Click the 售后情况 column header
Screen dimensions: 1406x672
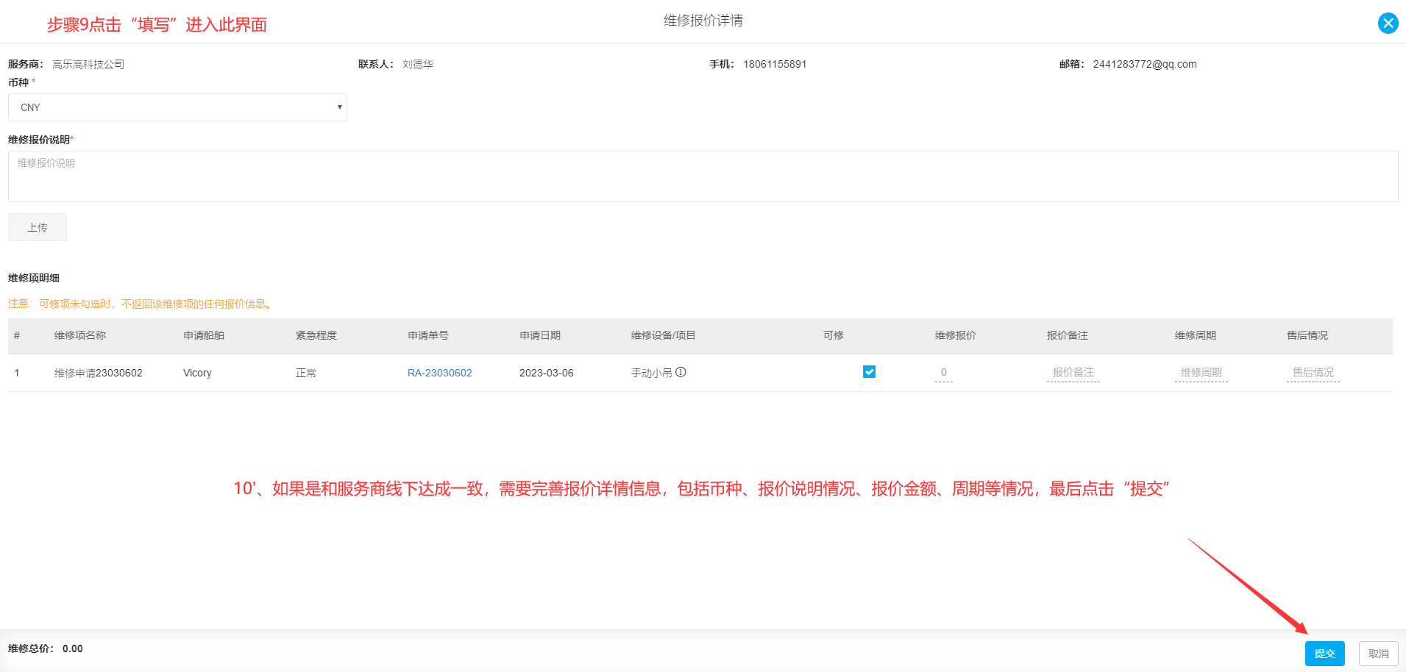point(1307,335)
